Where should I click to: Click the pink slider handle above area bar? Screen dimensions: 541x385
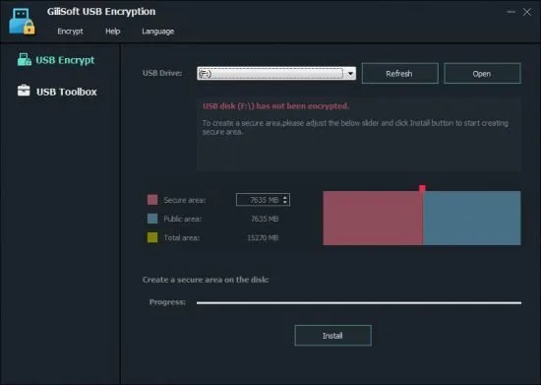(422, 188)
